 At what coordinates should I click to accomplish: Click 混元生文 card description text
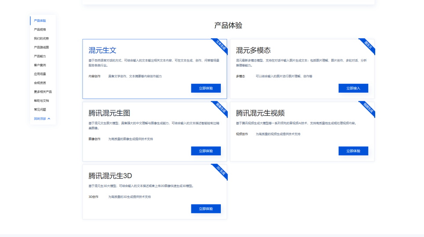pyautogui.click(x=154, y=63)
